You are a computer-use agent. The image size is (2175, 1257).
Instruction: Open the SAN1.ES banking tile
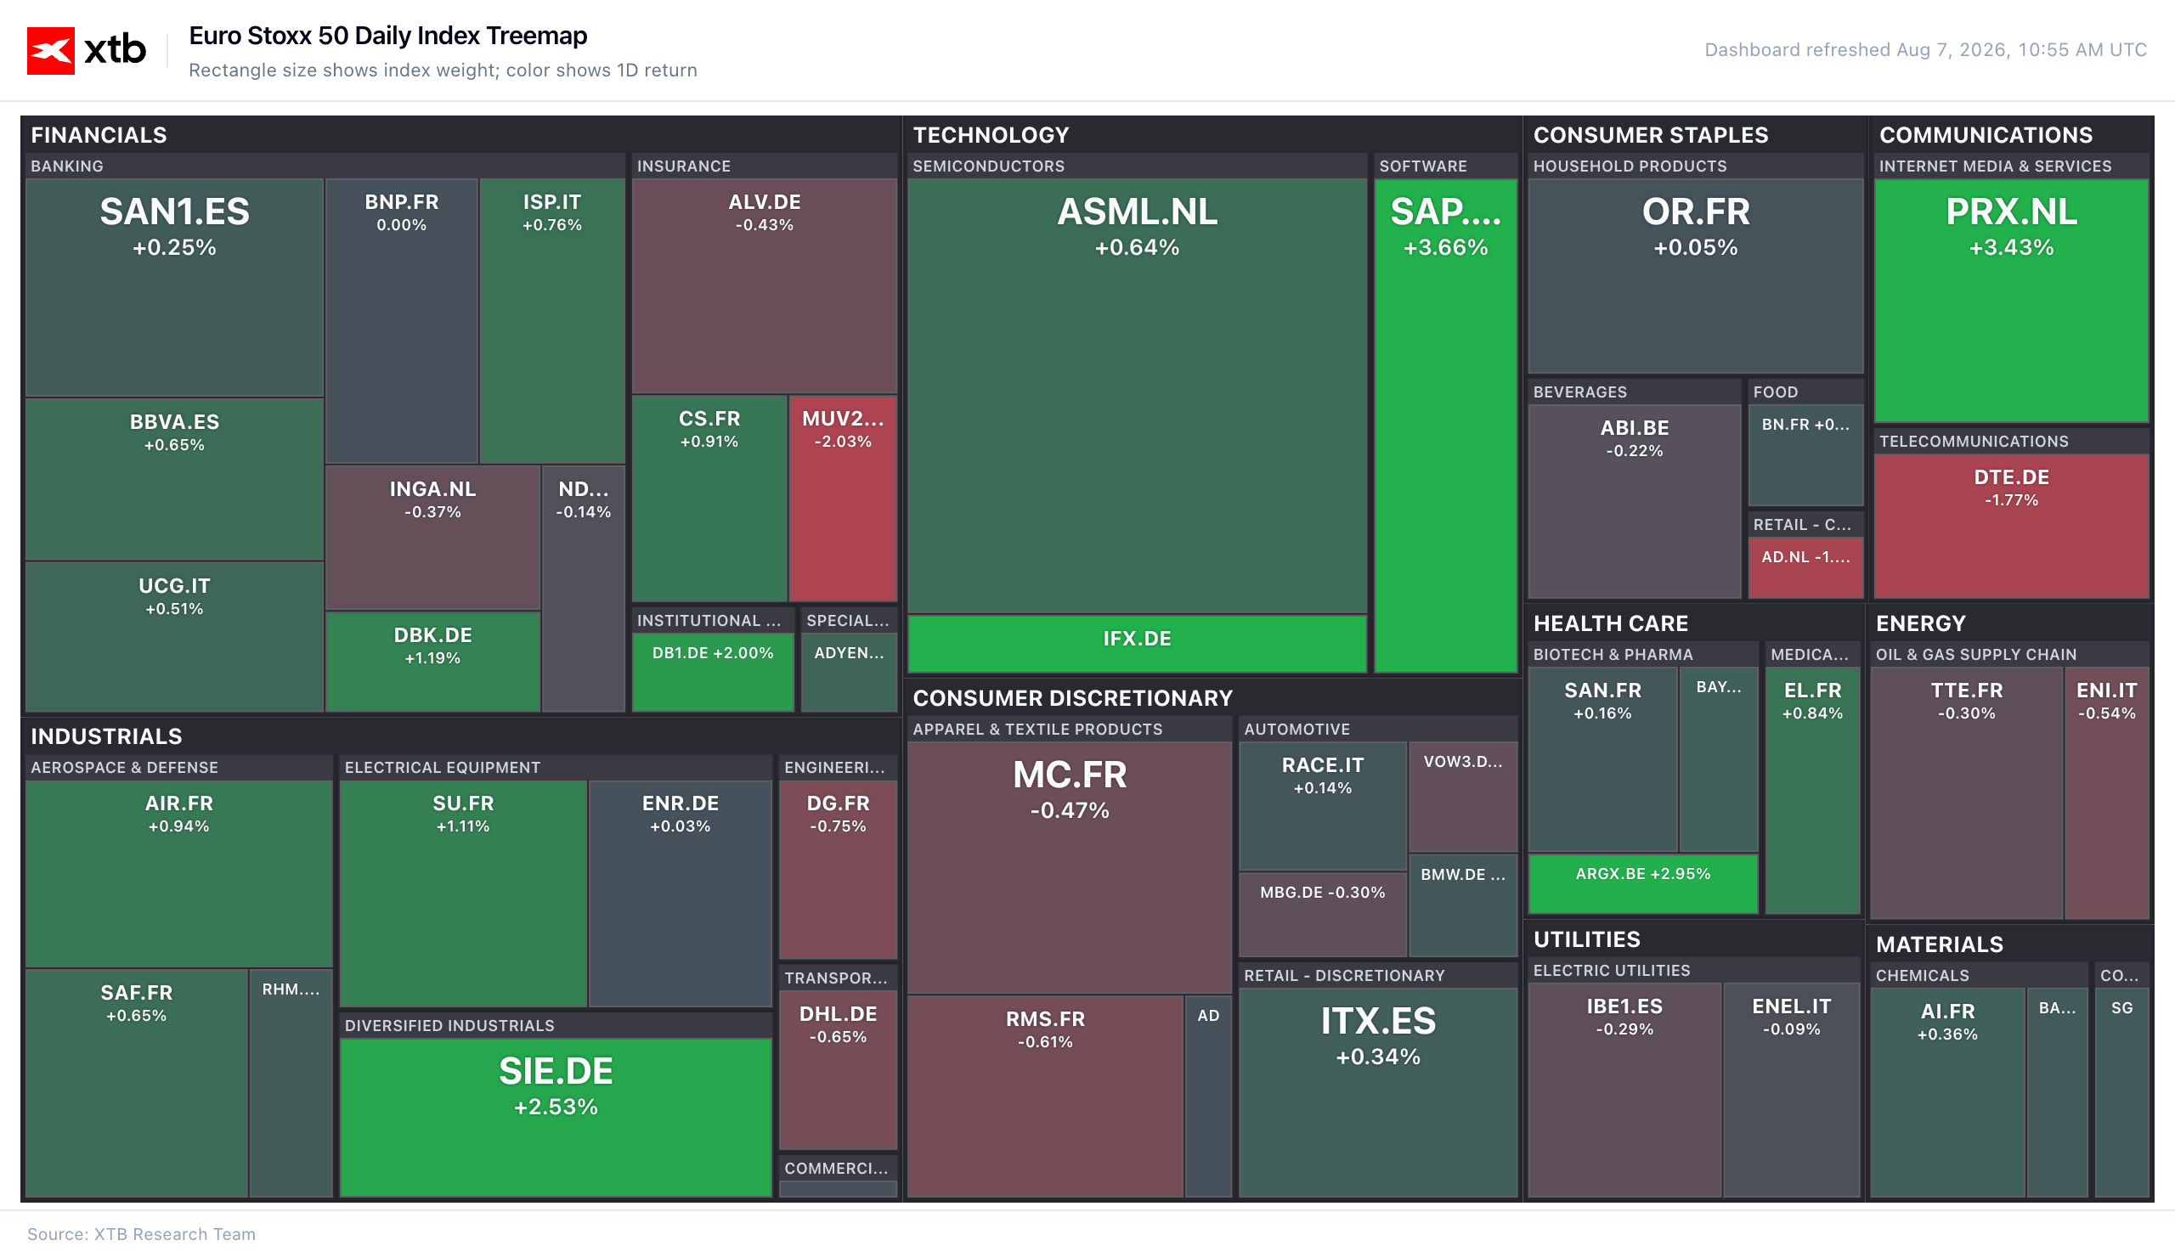point(174,287)
